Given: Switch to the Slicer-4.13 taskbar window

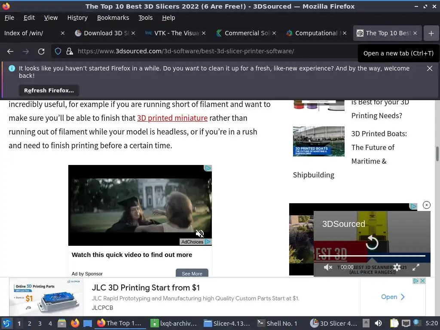Looking at the screenshot, I should [227, 323].
